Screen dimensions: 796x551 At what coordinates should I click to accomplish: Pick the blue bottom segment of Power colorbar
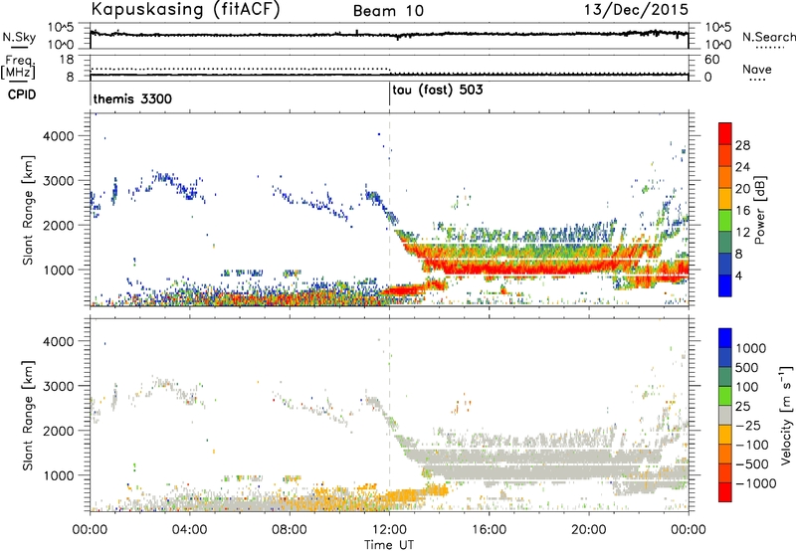click(725, 285)
